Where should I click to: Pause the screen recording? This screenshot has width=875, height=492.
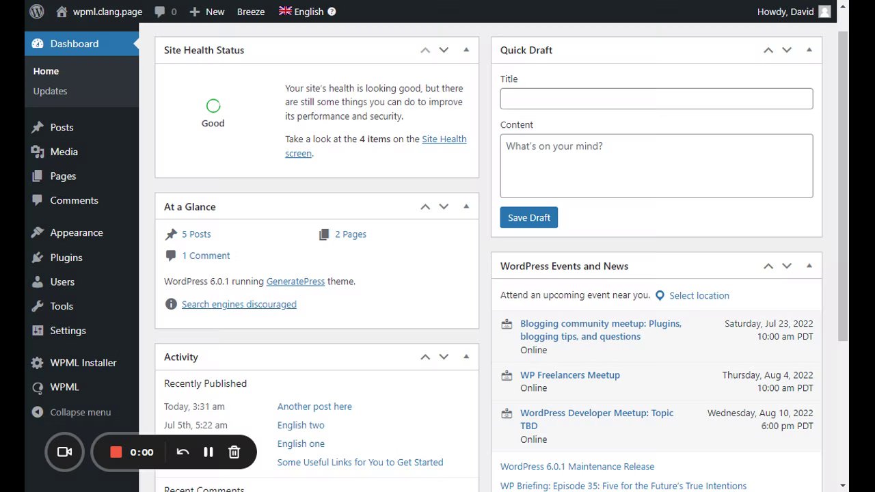[x=208, y=452]
